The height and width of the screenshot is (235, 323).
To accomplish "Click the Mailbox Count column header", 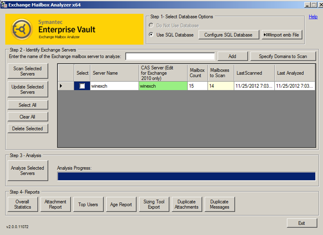I will [198, 73].
